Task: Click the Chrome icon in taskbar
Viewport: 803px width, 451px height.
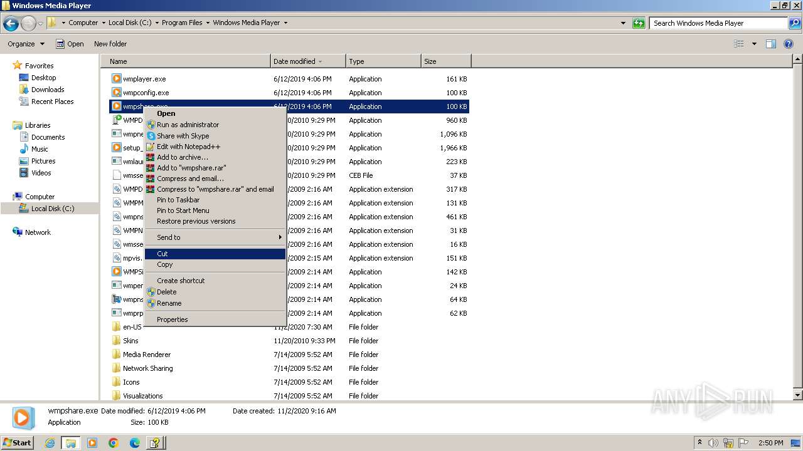Action: [x=114, y=443]
